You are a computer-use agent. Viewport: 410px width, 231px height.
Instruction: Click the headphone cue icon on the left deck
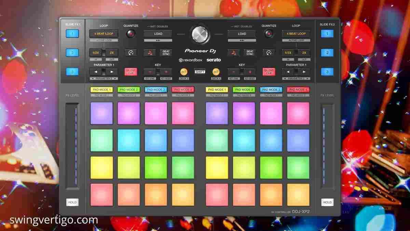pyautogui.click(x=131, y=52)
